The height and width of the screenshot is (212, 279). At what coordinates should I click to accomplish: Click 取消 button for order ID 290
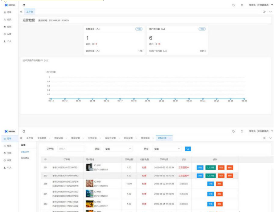[x=221, y=176]
